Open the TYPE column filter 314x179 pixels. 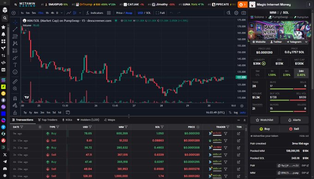[58, 127]
